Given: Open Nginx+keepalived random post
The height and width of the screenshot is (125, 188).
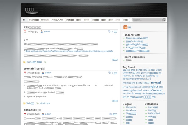Looking at the screenshot, I should (x=137, y=38).
